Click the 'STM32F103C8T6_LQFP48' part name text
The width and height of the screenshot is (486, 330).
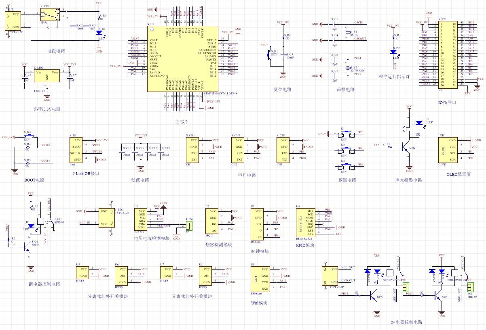point(220,94)
